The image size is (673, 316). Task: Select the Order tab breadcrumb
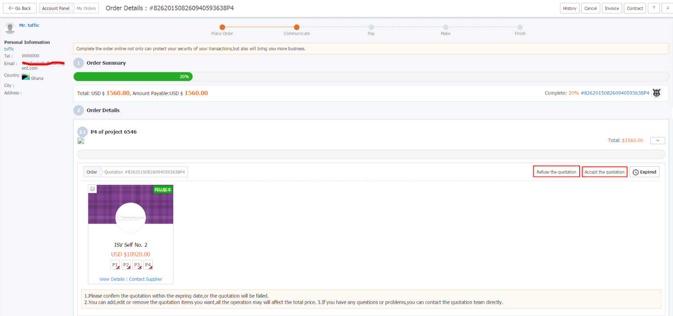(x=92, y=172)
